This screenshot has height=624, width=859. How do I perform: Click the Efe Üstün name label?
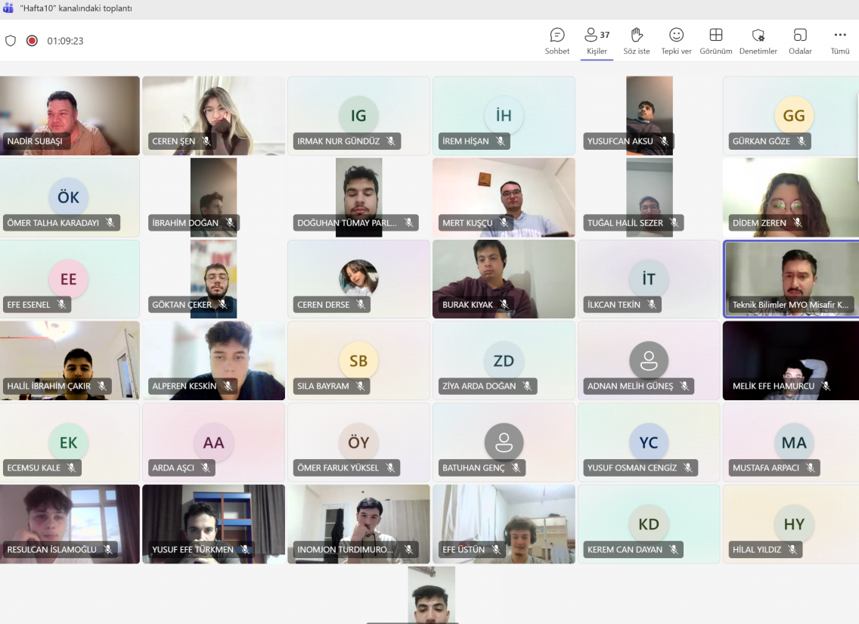click(x=464, y=550)
